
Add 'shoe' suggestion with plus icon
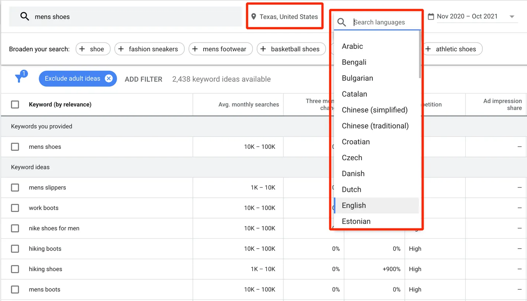[93, 49]
